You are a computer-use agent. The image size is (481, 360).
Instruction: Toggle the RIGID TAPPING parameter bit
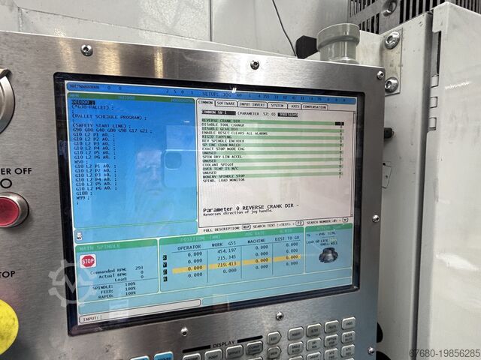point(340,138)
